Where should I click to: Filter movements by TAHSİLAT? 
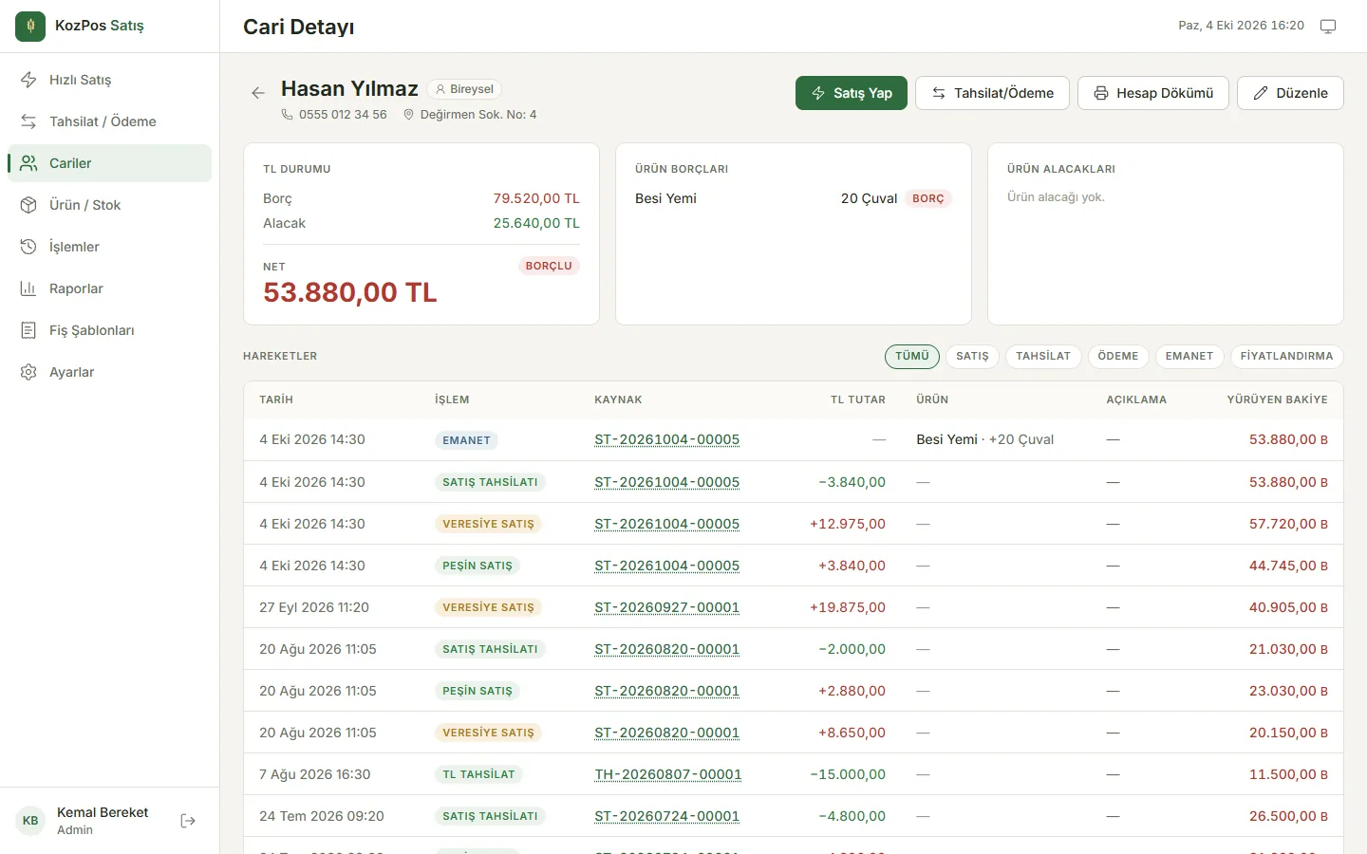[x=1043, y=356]
